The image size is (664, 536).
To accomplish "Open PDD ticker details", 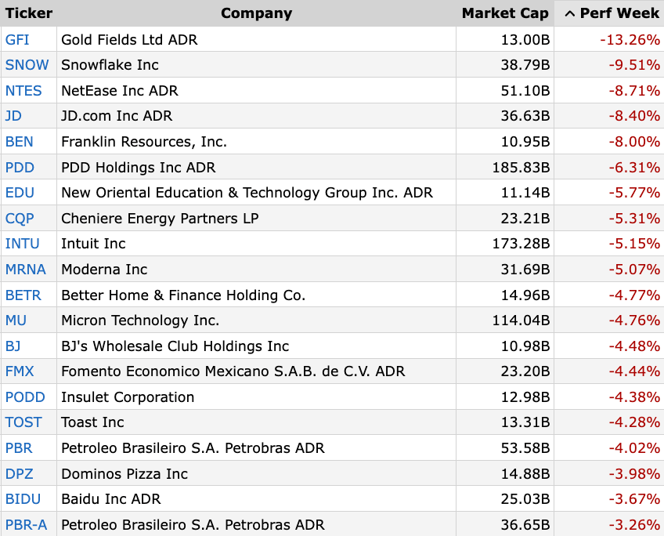I will pyautogui.click(x=19, y=168).
